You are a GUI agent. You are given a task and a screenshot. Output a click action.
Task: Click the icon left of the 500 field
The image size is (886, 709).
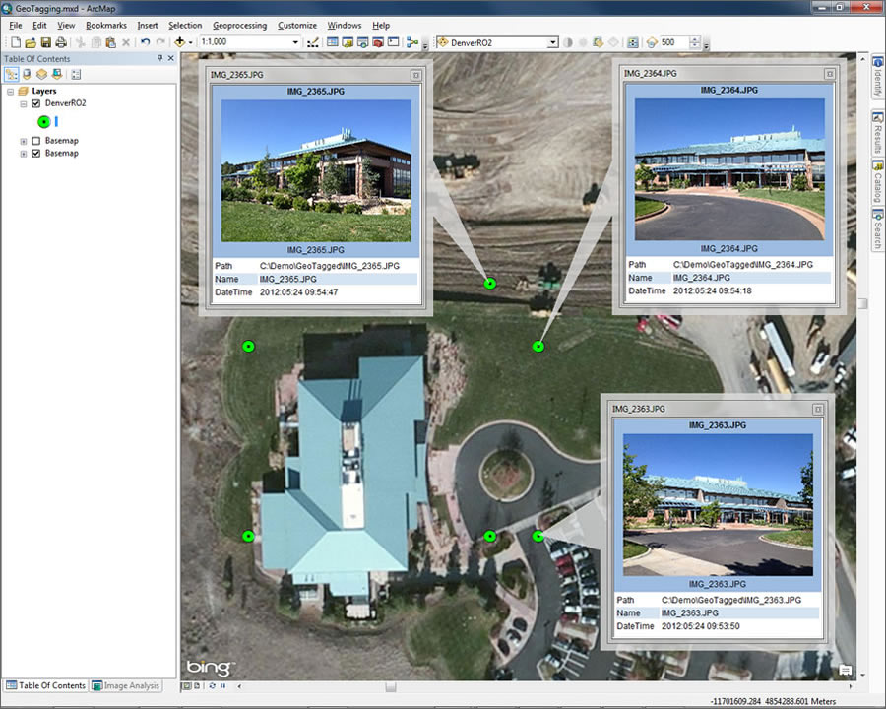pos(652,42)
